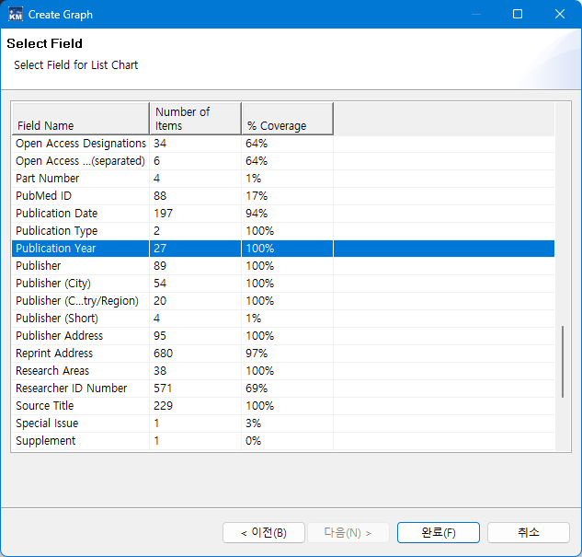This screenshot has width=582, height=557.
Task: Click the KM app icon in title bar
Action: [16, 15]
